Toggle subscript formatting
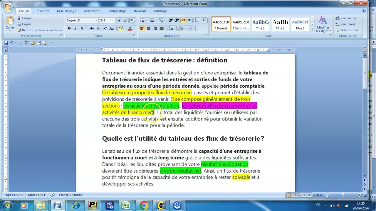 tap(98, 28)
